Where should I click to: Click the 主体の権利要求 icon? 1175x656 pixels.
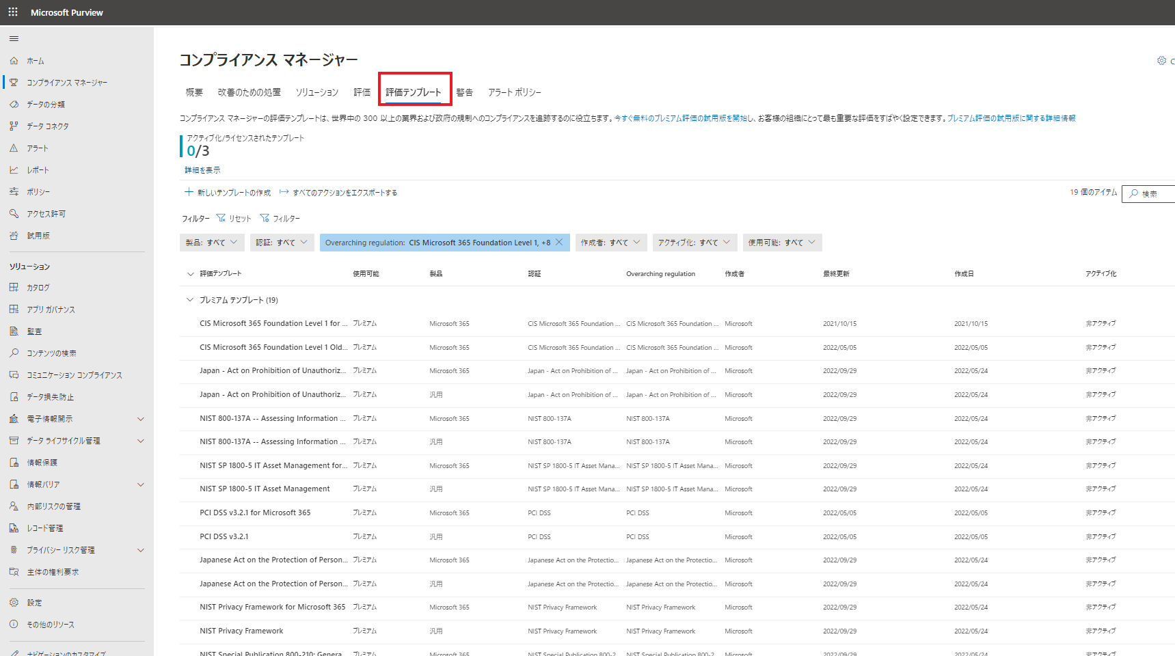[x=14, y=572]
